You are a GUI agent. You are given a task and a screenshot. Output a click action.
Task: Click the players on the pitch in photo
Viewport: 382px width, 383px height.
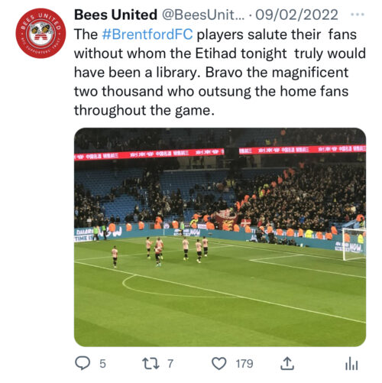click(x=160, y=252)
